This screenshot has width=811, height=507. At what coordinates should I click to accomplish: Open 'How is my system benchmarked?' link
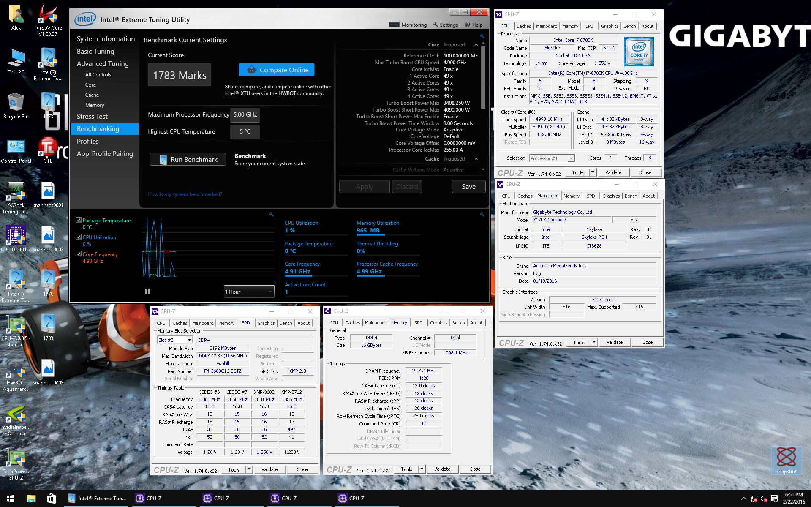185,194
